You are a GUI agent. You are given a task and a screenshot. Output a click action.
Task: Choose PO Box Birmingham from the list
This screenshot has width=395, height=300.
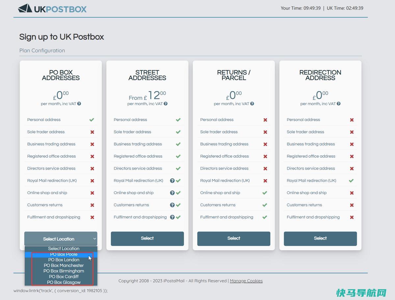(61, 271)
